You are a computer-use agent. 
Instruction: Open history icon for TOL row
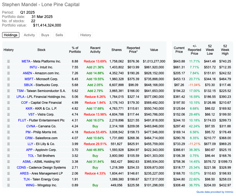[x=8, y=156]
